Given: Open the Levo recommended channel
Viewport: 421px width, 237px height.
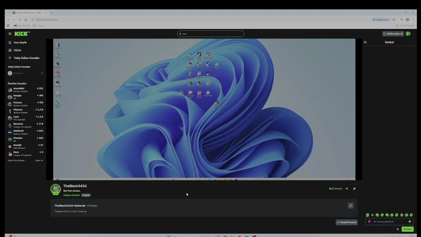Looking at the screenshot, I should coord(26,118).
